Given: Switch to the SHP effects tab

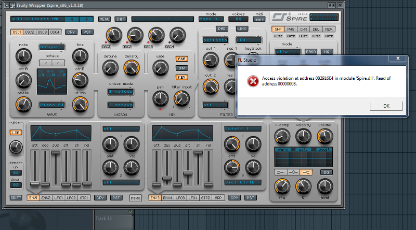Looking at the screenshot, I should pyautogui.click(x=278, y=29).
